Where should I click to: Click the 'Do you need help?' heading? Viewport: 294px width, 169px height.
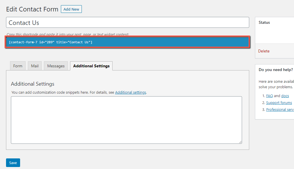point(276,70)
